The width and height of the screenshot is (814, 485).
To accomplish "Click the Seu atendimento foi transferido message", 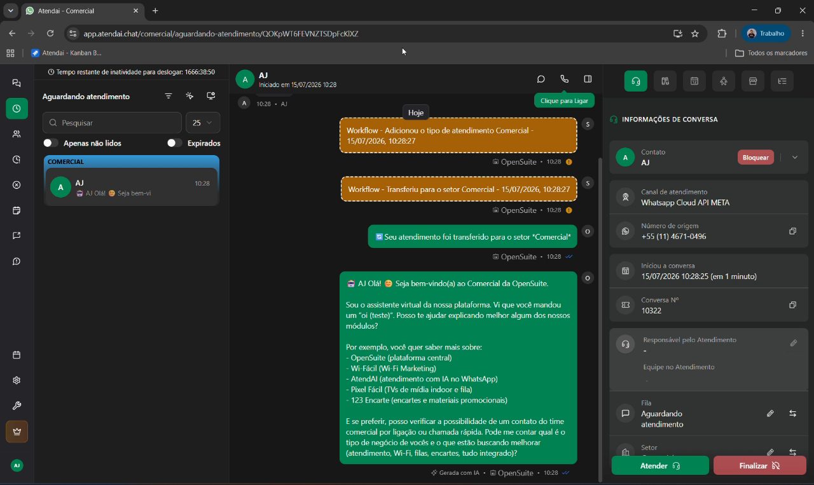I will (473, 236).
